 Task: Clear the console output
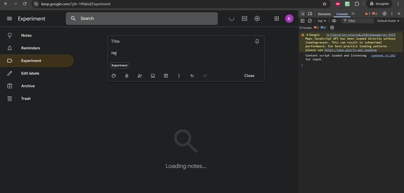coord(310,21)
